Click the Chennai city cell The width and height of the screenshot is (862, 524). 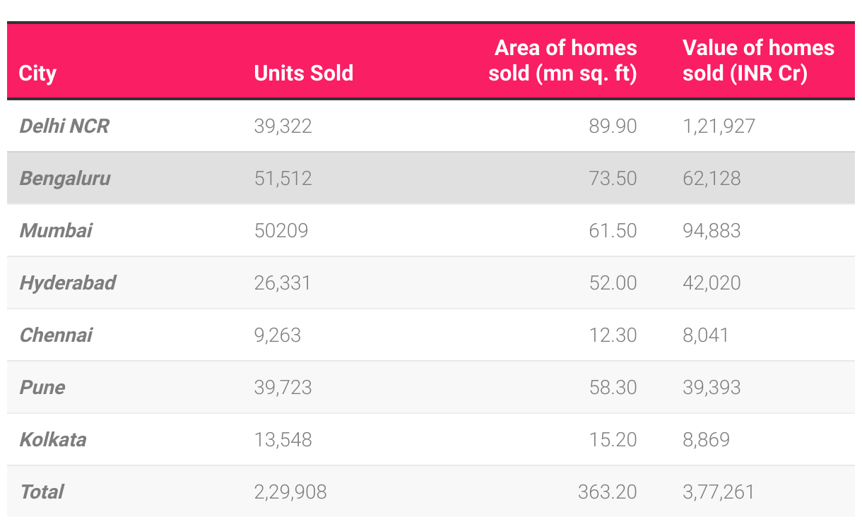click(x=56, y=335)
